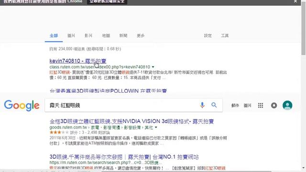Image resolution: width=306 pixels, height=172 pixels.
Task: Switch to the 圖片 tab
Action: click(x=71, y=35)
